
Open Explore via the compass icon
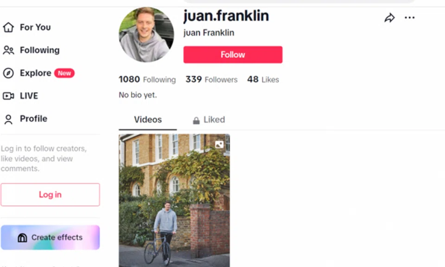[x=8, y=73]
